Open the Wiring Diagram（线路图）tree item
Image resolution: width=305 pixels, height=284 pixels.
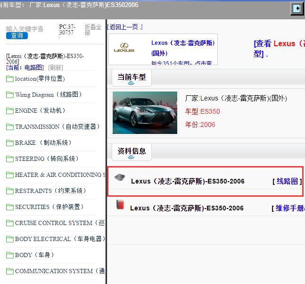[x=49, y=95]
